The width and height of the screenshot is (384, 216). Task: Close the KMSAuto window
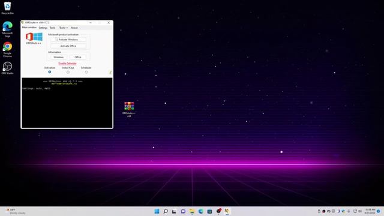pos(109,23)
